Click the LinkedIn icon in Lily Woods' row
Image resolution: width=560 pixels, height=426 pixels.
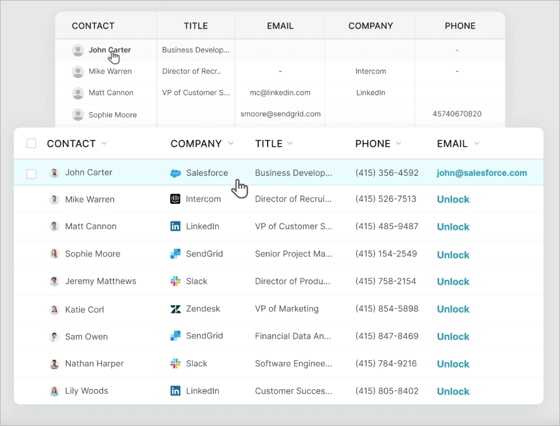point(175,391)
